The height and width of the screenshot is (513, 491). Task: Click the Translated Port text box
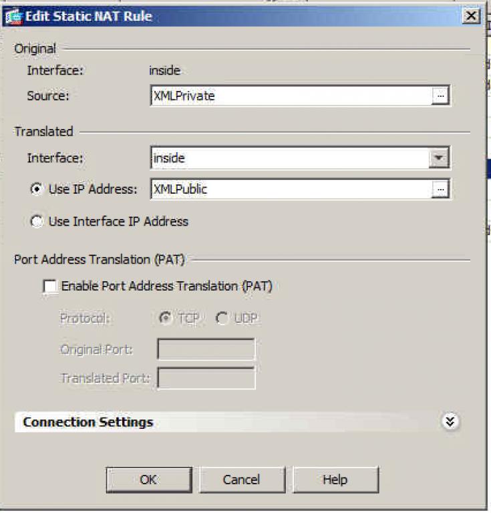pyautogui.click(x=206, y=378)
